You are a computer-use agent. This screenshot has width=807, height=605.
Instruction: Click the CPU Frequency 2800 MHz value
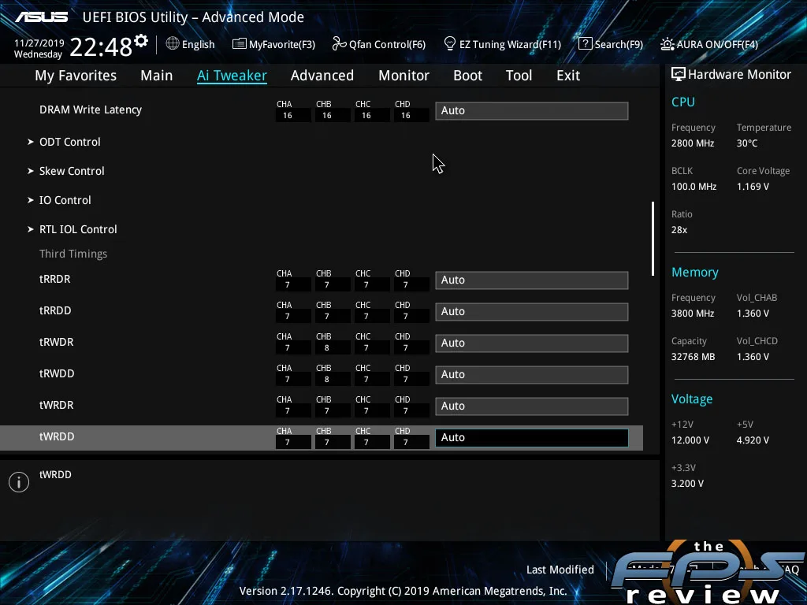(693, 143)
